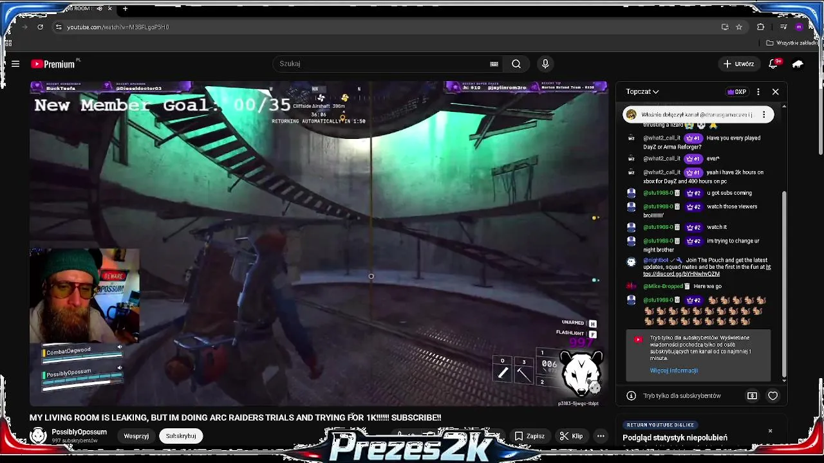The height and width of the screenshot is (463, 824).
Task: Open the notifications bell
Action: click(x=773, y=64)
